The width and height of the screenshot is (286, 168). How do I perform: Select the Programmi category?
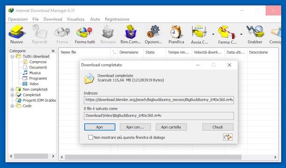38,78
